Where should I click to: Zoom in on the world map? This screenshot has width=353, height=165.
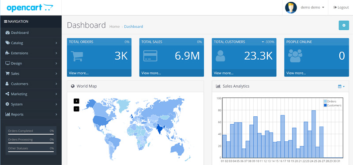tap(76, 101)
